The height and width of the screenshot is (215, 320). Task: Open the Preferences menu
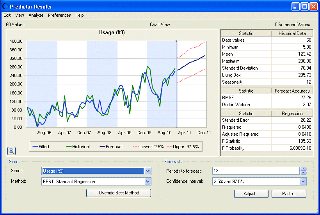(x=59, y=15)
